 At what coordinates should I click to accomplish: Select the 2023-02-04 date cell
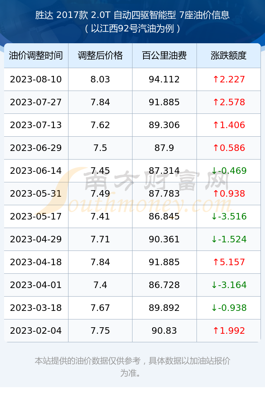pos(36,331)
